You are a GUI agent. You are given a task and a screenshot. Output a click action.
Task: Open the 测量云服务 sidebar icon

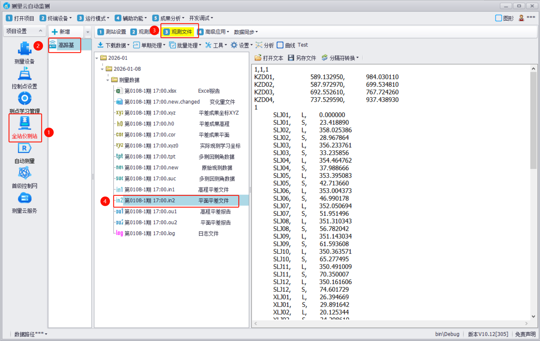coord(24,198)
